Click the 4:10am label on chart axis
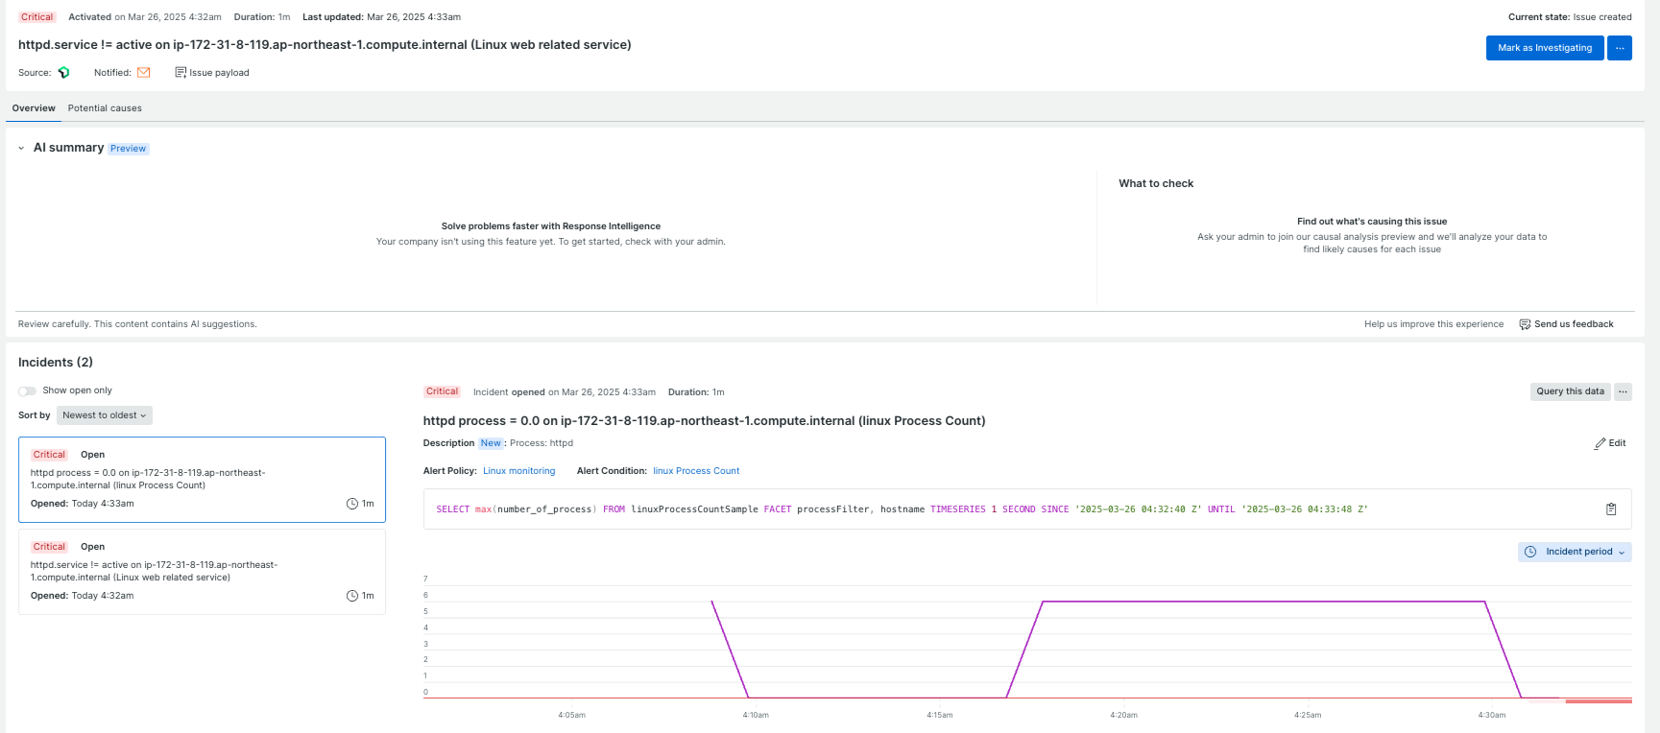The height and width of the screenshot is (733, 1660). pos(756,715)
